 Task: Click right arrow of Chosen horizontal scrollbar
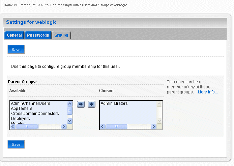click(153, 127)
